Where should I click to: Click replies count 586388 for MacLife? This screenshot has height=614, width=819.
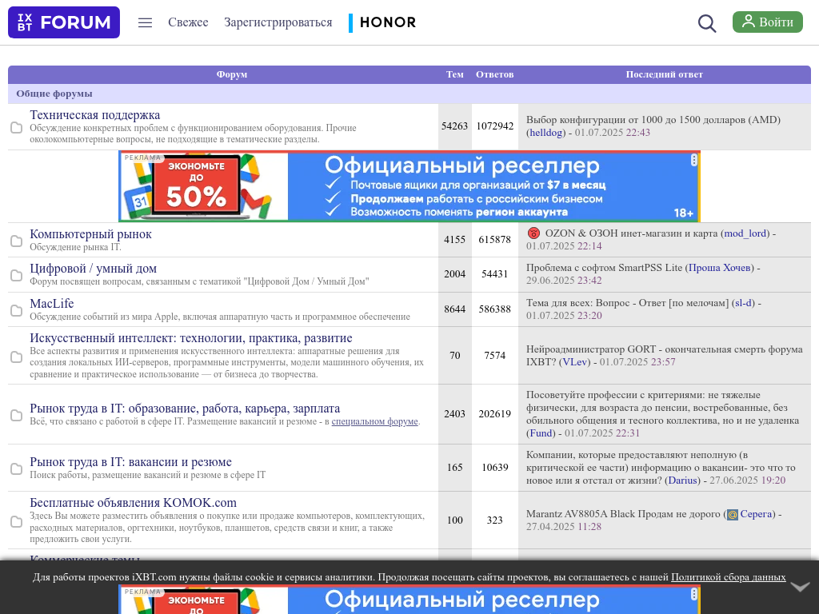(494, 309)
